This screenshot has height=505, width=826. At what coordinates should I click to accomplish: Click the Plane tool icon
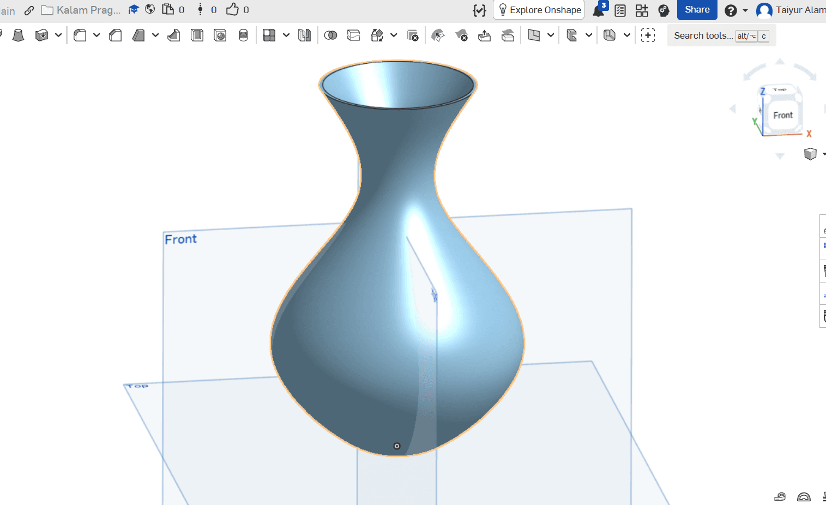coord(534,35)
